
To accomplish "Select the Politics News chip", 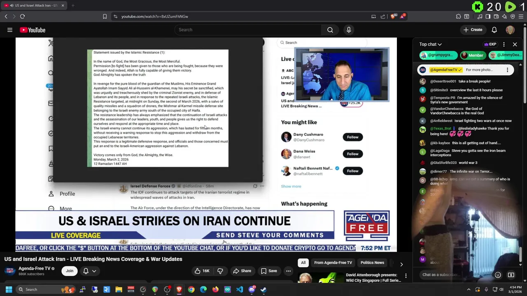I will click(372, 263).
